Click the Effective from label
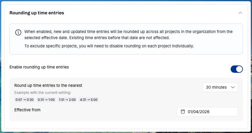Screen dimensions: 252x133 (x=27, y=110)
